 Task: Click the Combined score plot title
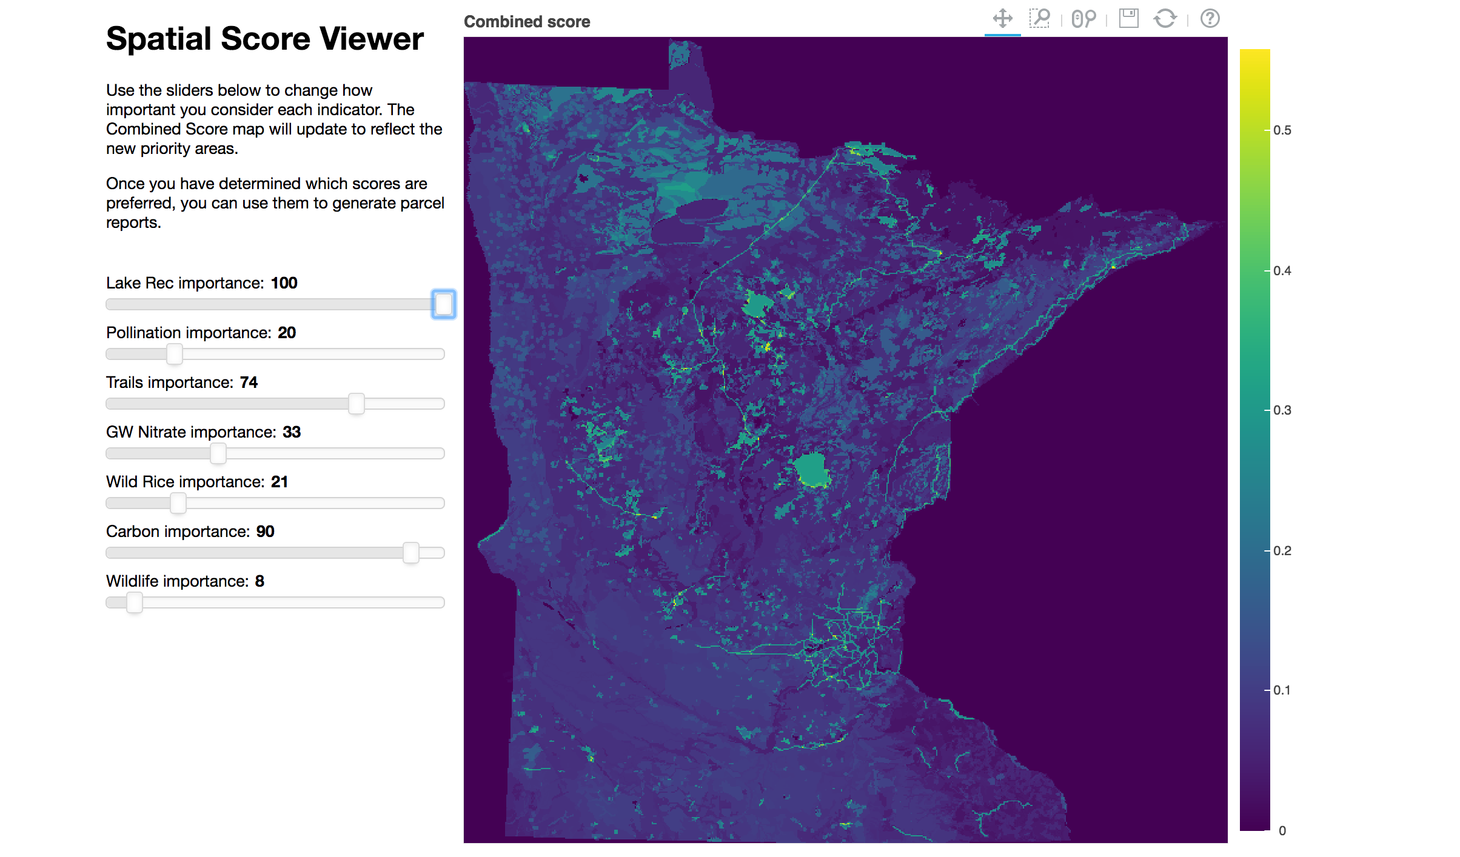(x=526, y=22)
